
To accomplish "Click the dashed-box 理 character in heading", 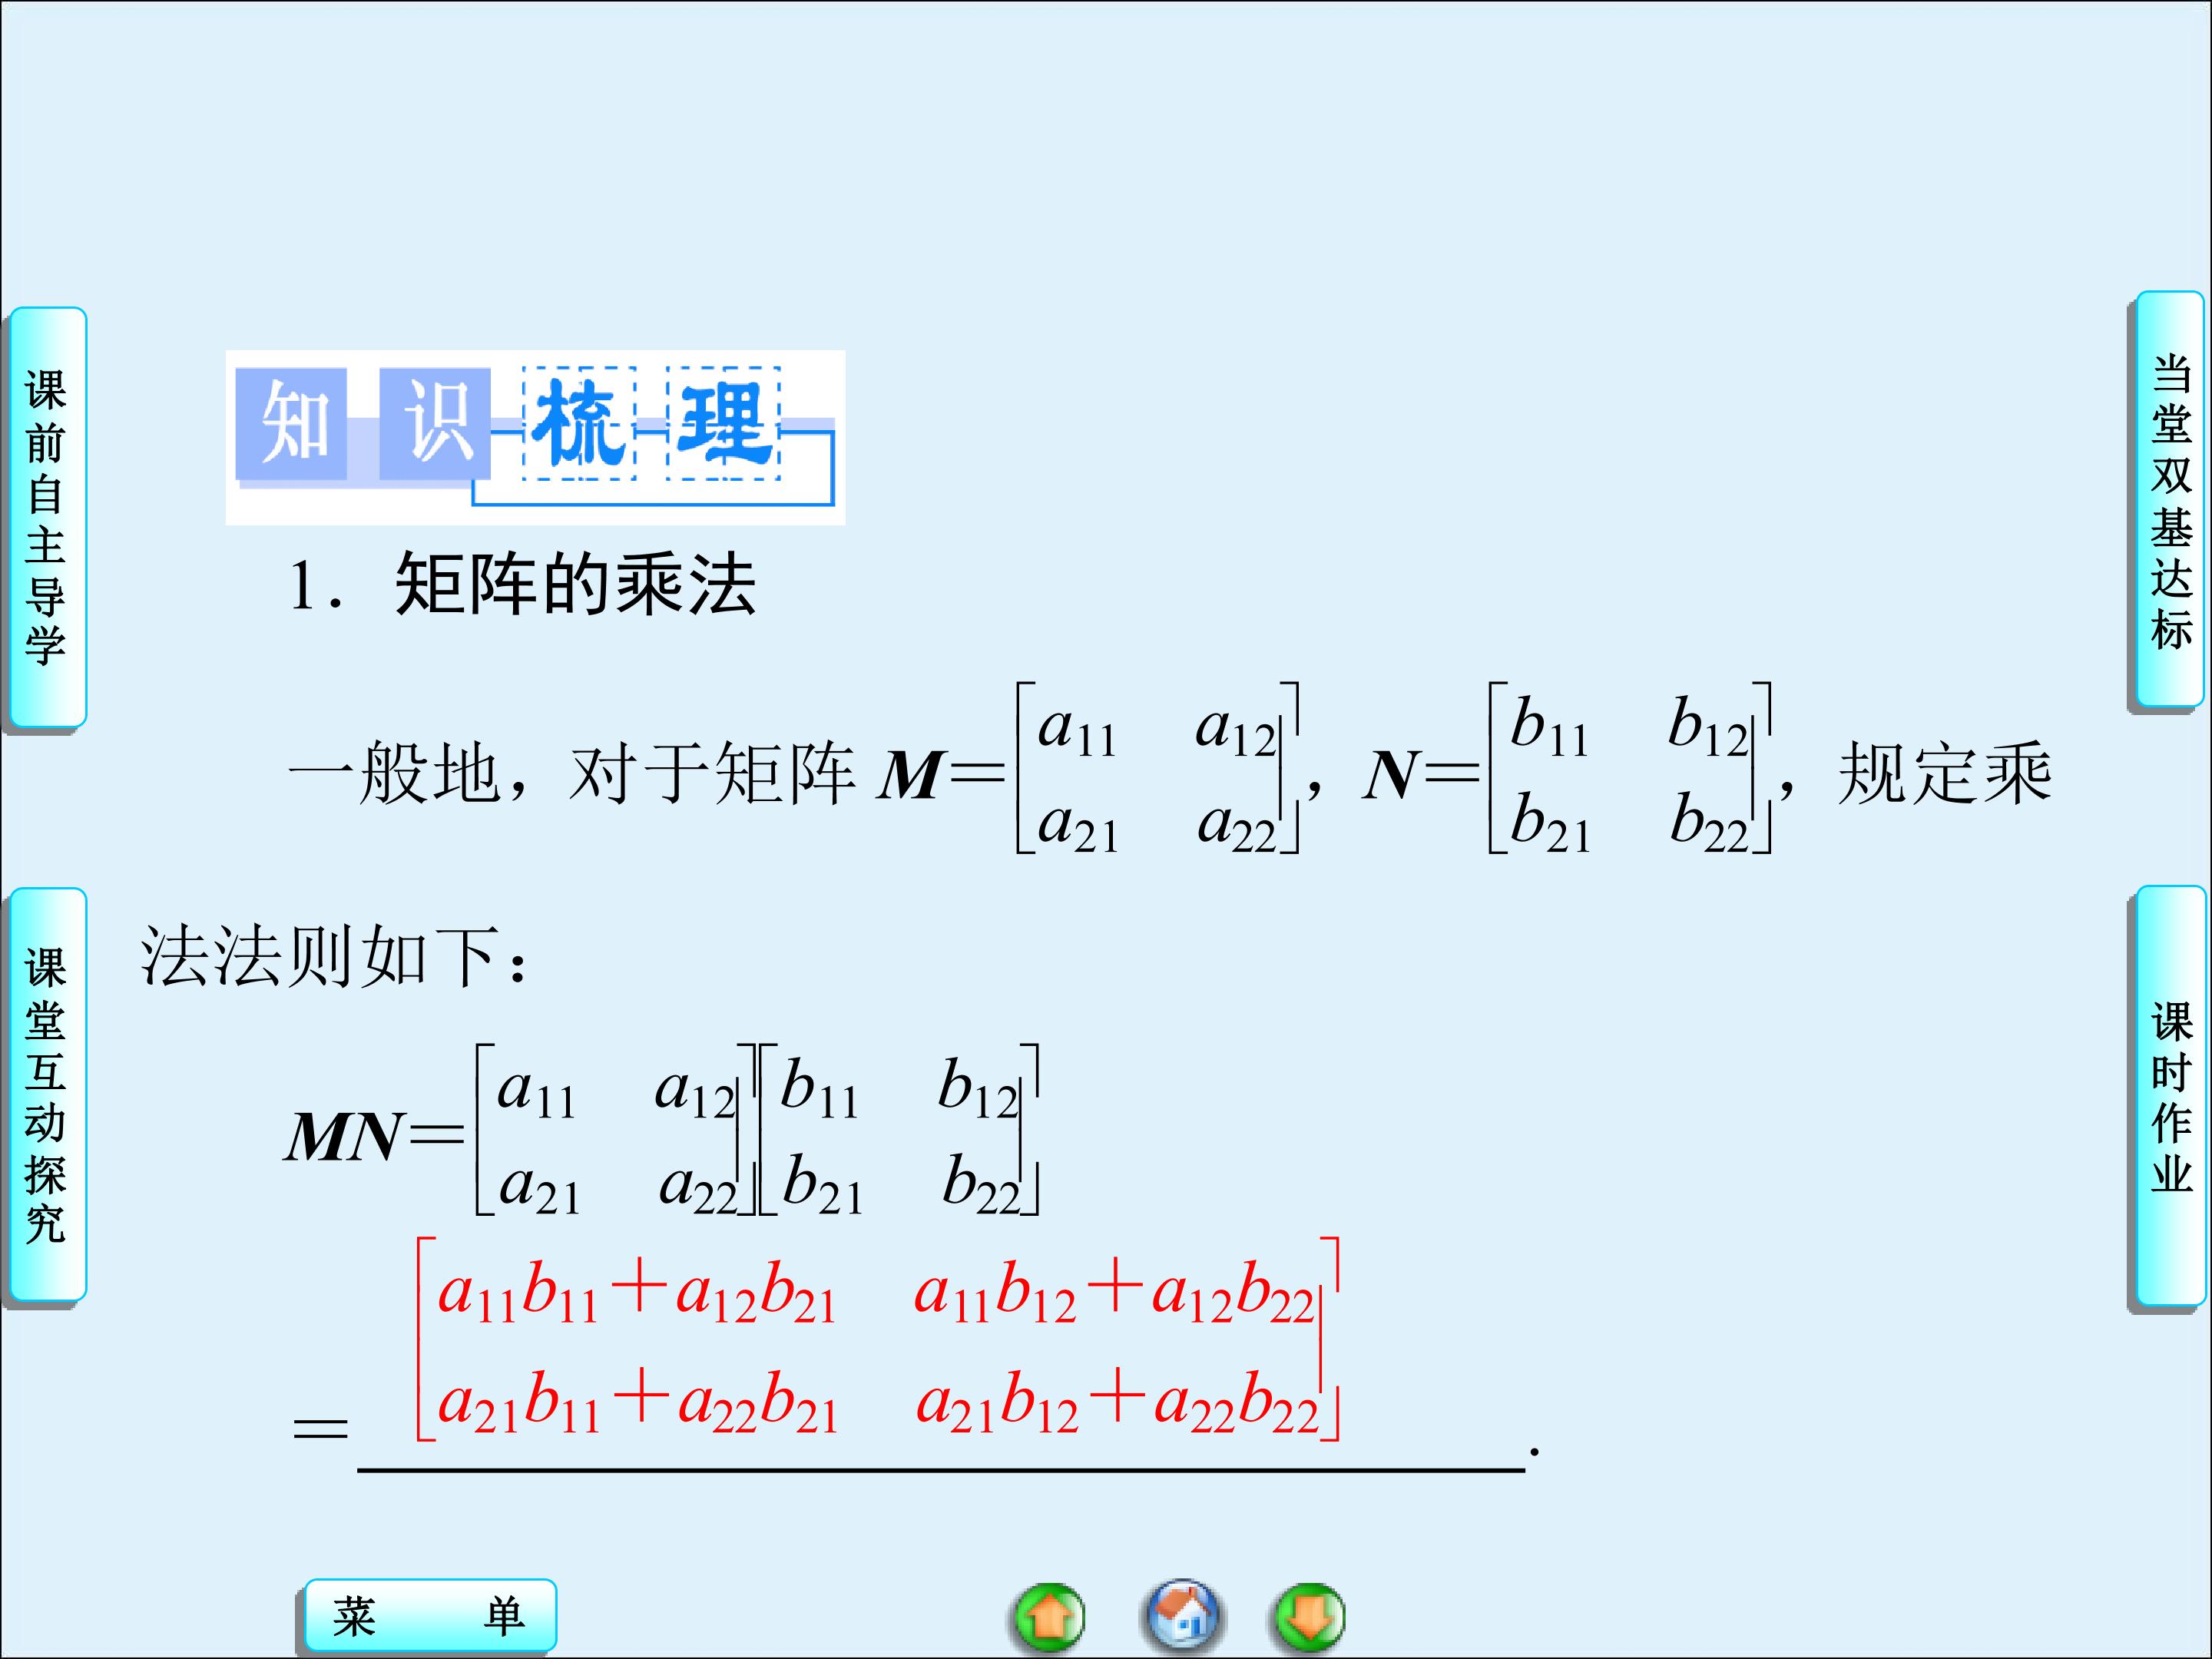I will click(x=723, y=424).
